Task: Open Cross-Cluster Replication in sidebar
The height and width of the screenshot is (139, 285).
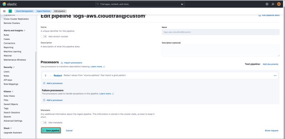Action: pyautogui.click(x=16, y=19)
